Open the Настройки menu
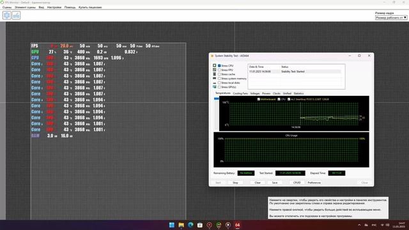This screenshot has width=409, height=230. click(x=54, y=7)
